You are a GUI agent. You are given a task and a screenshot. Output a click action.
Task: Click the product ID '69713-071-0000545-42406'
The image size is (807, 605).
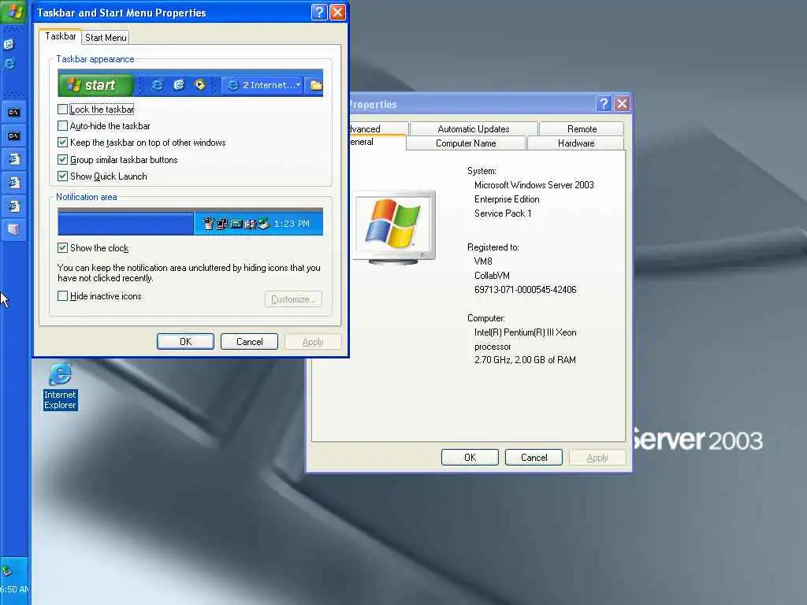[x=525, y=290]
